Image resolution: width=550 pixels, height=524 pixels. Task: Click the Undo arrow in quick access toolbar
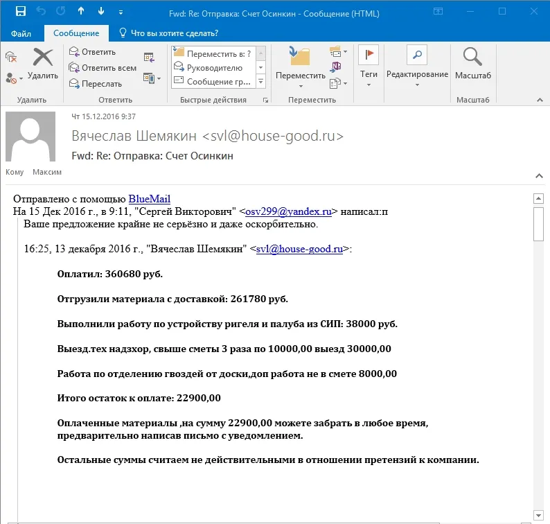pos(41,11)
